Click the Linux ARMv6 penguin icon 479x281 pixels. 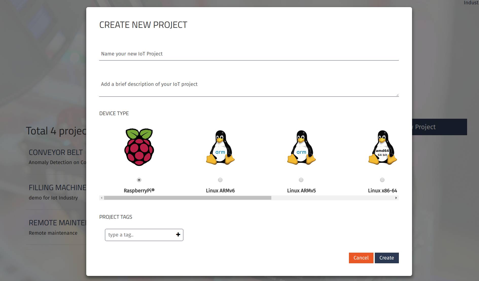[x=220, y=147]
